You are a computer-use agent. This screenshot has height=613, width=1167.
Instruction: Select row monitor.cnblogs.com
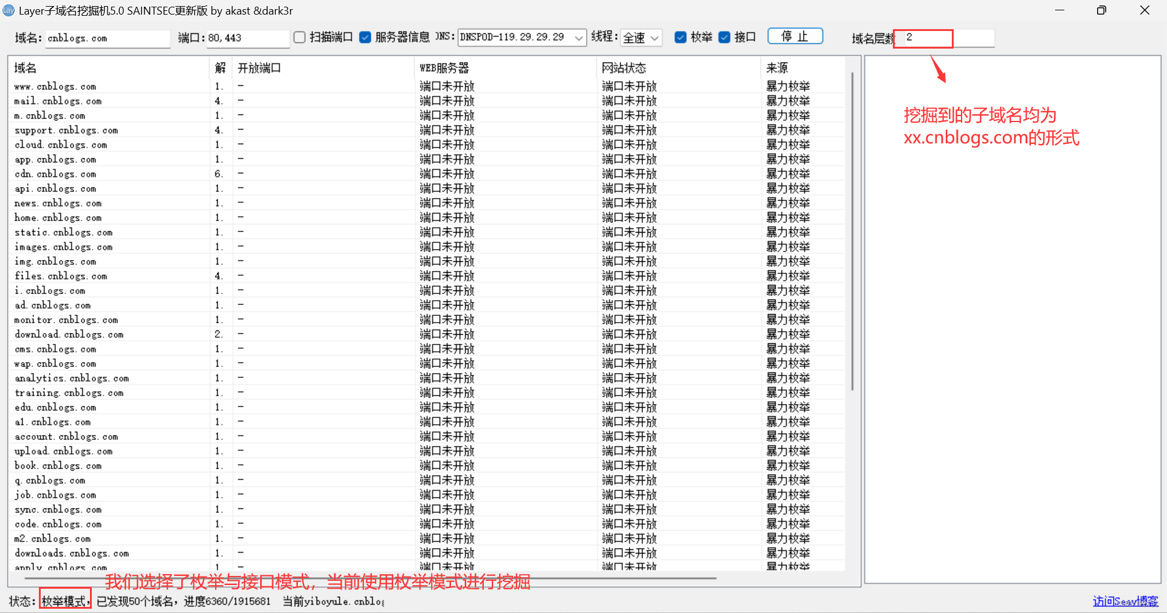(427, 320)
